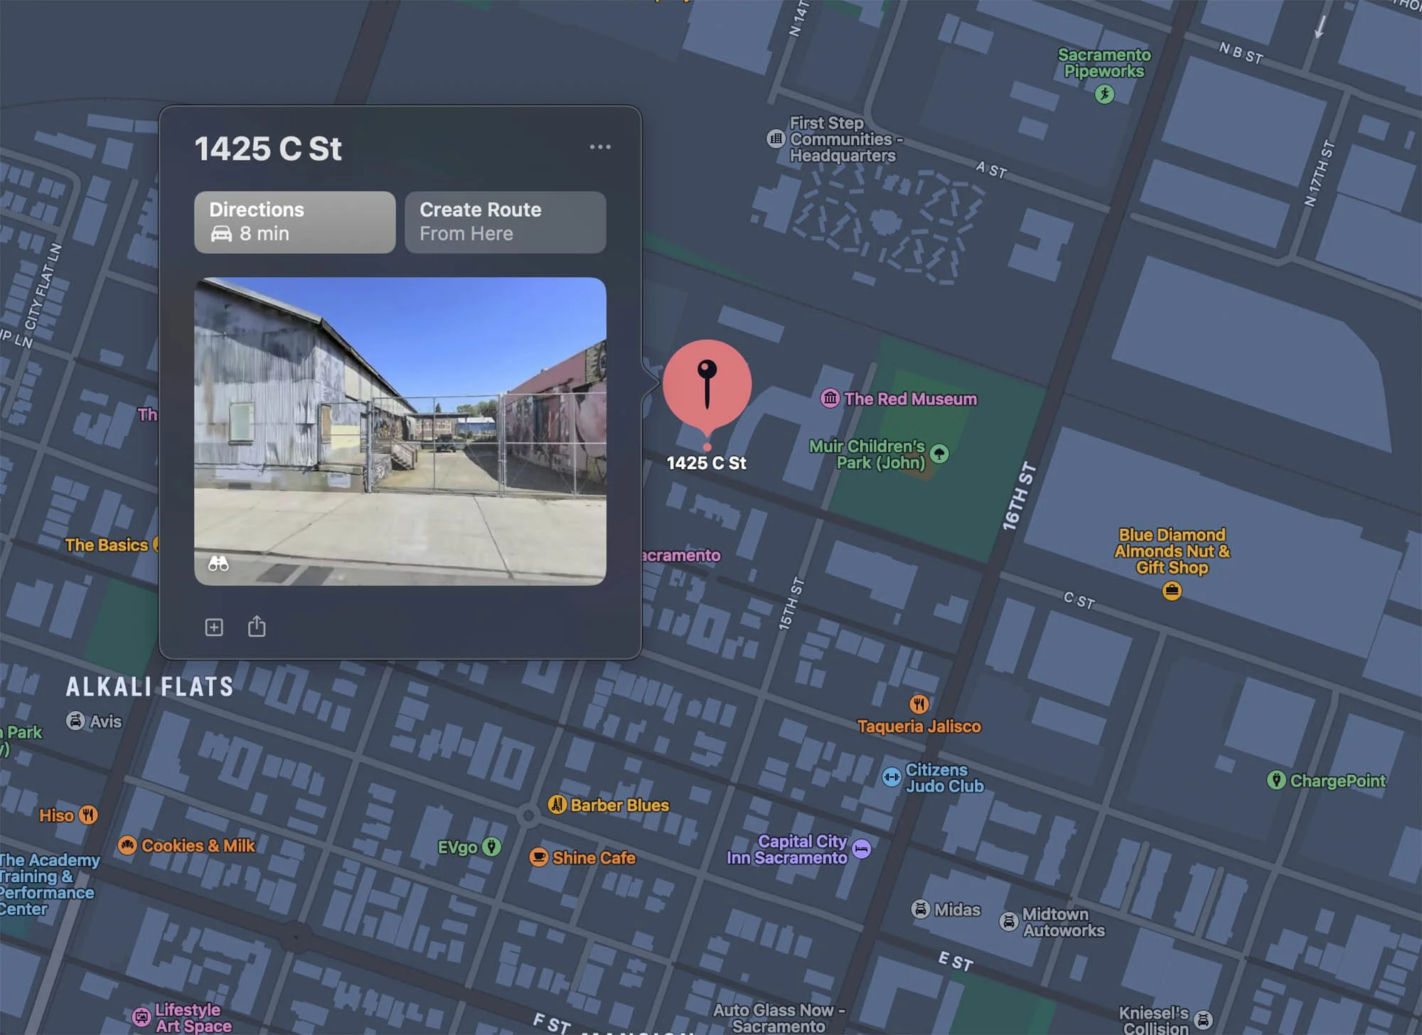Click 1425 C St label under the pin

pyautogui.click(x=707, y=463)
